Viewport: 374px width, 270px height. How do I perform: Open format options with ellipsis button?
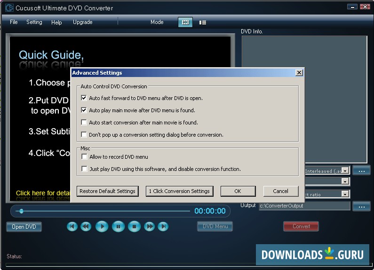pyautogui.click(x=362, y=170)
